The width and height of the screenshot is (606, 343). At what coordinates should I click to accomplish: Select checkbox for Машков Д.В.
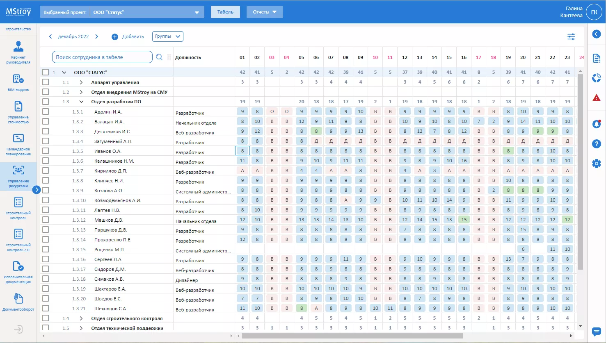pyautogui.click(x=46, y=220)
